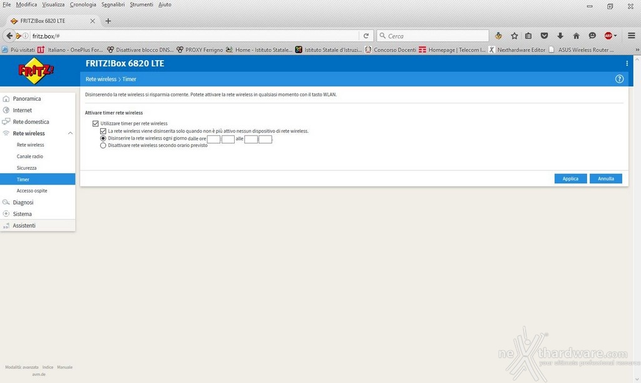Open the three-dot menu in FRITZ!Box header
Image resolution: width=641 pixels, height=383 pixels.
[627, 63]
